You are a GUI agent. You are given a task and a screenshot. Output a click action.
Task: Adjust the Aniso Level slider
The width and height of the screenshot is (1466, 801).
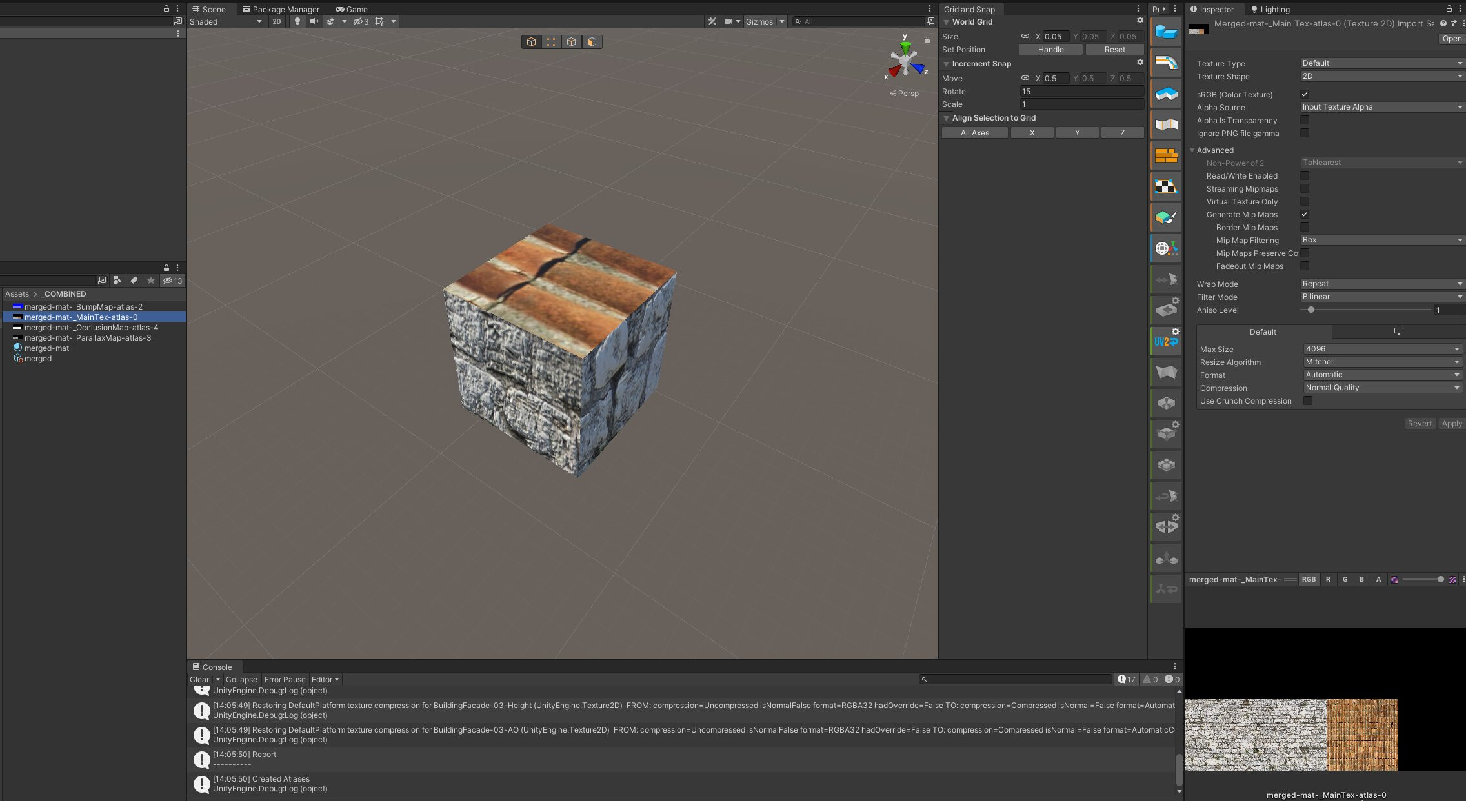(1311, 310)
